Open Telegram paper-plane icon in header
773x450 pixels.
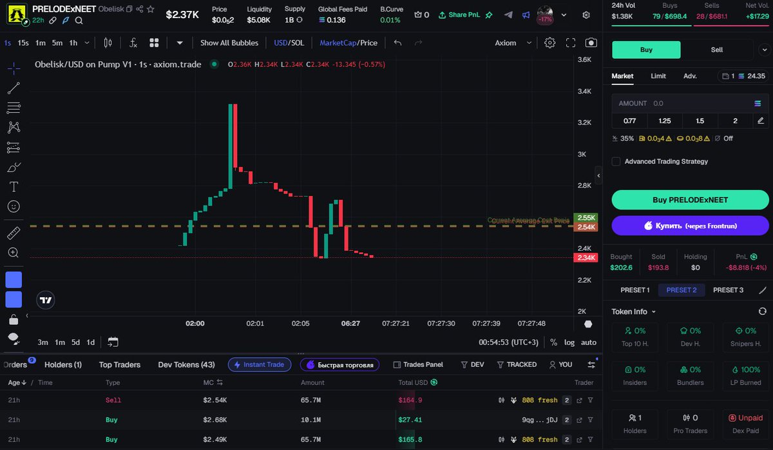(508, 14)
